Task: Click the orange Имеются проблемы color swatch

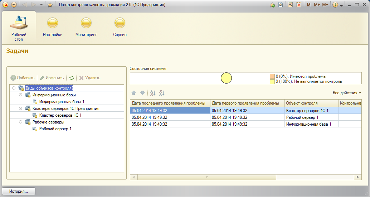Action: (272, 76)
